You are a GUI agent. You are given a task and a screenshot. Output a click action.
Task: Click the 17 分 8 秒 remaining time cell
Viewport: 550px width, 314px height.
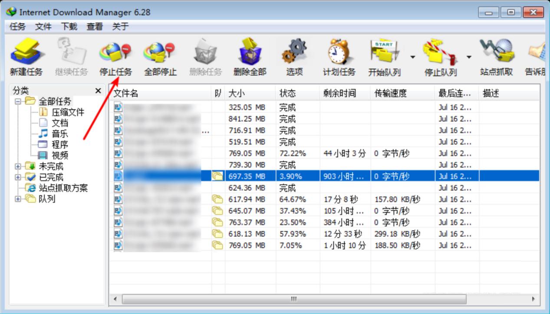coord(345,199)
